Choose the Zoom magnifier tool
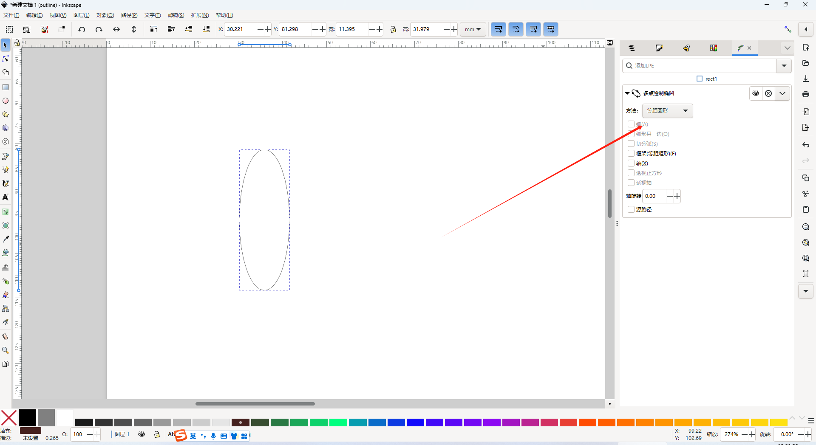Viewport: 816px width, 445px height. pos(6,350)
